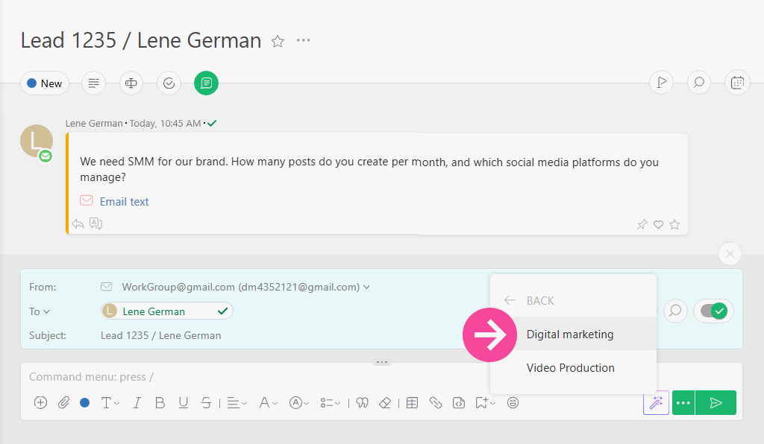
Task: Click the magic wand AI icon
Action: click(x=656, y=403)
